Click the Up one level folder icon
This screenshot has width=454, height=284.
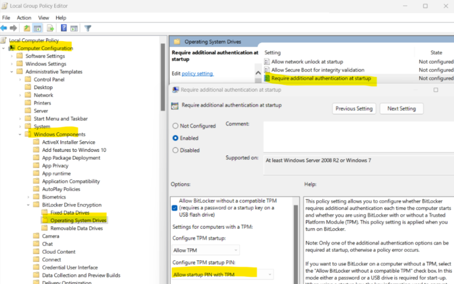pyautogui.click(x=26, y=28)
